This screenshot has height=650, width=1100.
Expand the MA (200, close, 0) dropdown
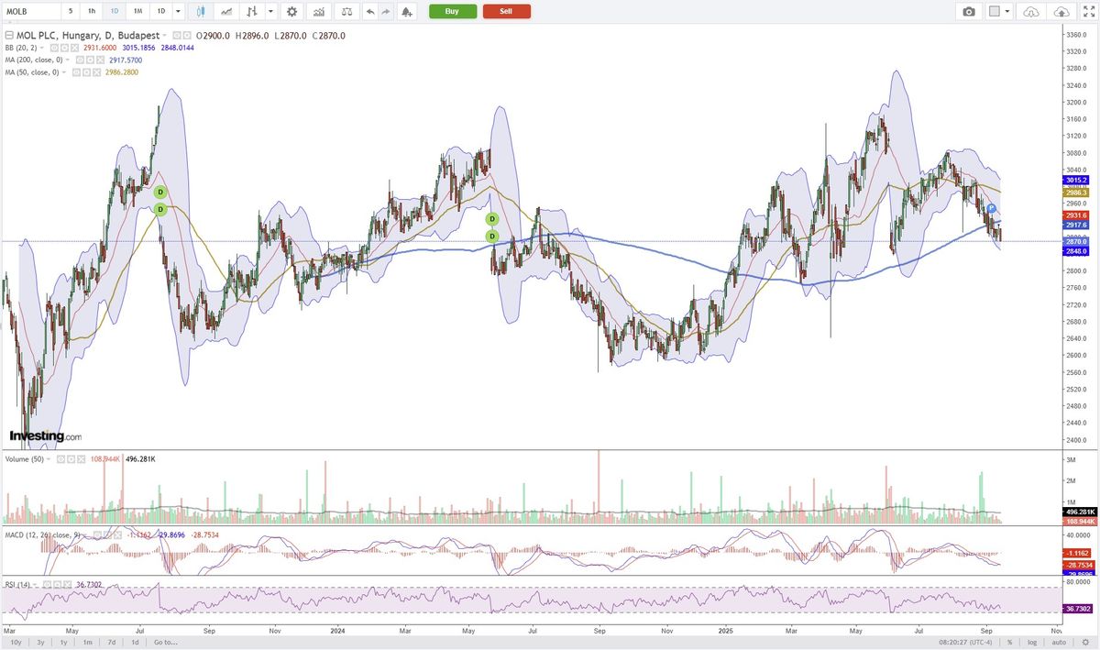69,60
